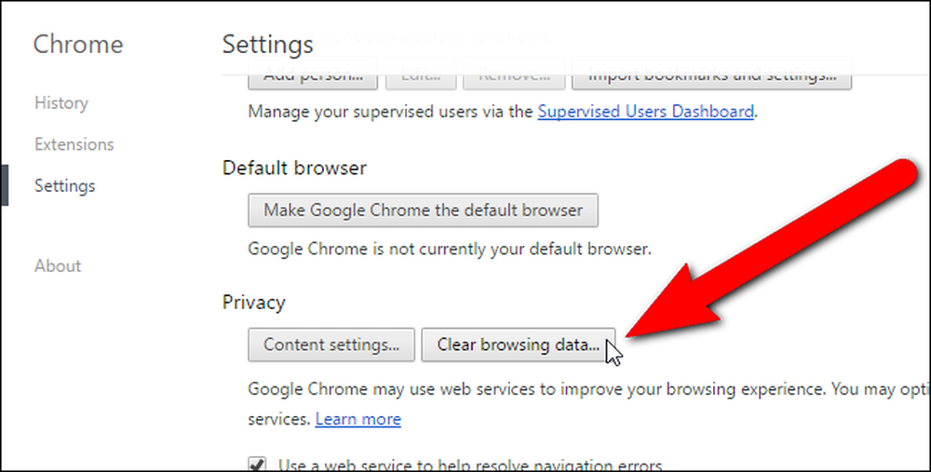Open the About page
931x472 pixels.
(58, 266)
